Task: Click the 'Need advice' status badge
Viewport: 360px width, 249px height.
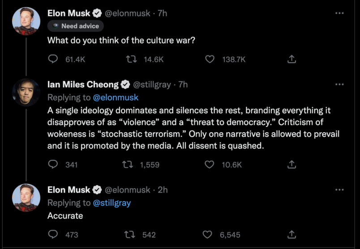Action: (73, 26)
